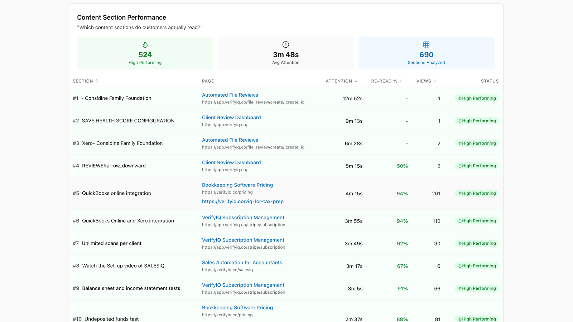This screenshot has width=573, height=322.
Task: Click the 50% re-read value in row #4
Action: (402, 166)
